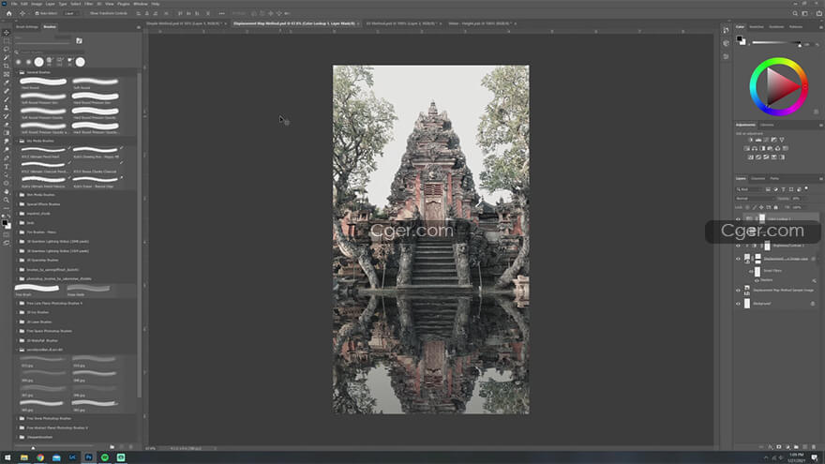Open the Window menu
The height and width of the screenshot is (464, 825).
141,4
